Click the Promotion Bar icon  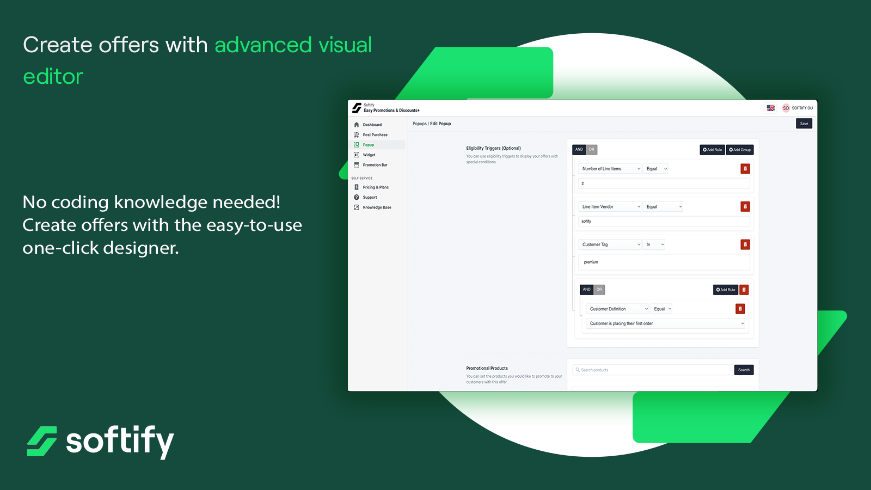click(357, 165)
